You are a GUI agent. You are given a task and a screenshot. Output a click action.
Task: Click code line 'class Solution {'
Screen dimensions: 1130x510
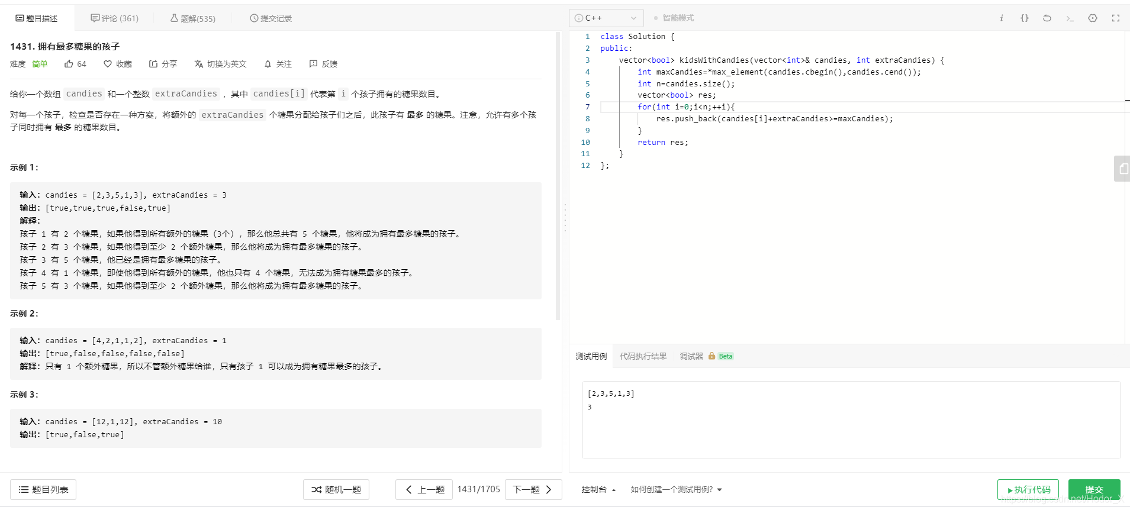coord(637,37)
